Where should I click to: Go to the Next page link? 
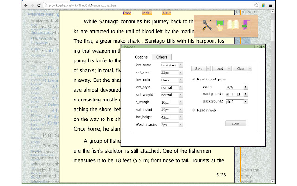[167, 13]
